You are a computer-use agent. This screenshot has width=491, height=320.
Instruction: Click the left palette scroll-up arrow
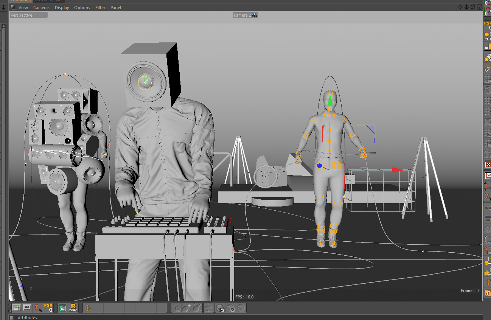pyautogui.click(x=4, y=26)
